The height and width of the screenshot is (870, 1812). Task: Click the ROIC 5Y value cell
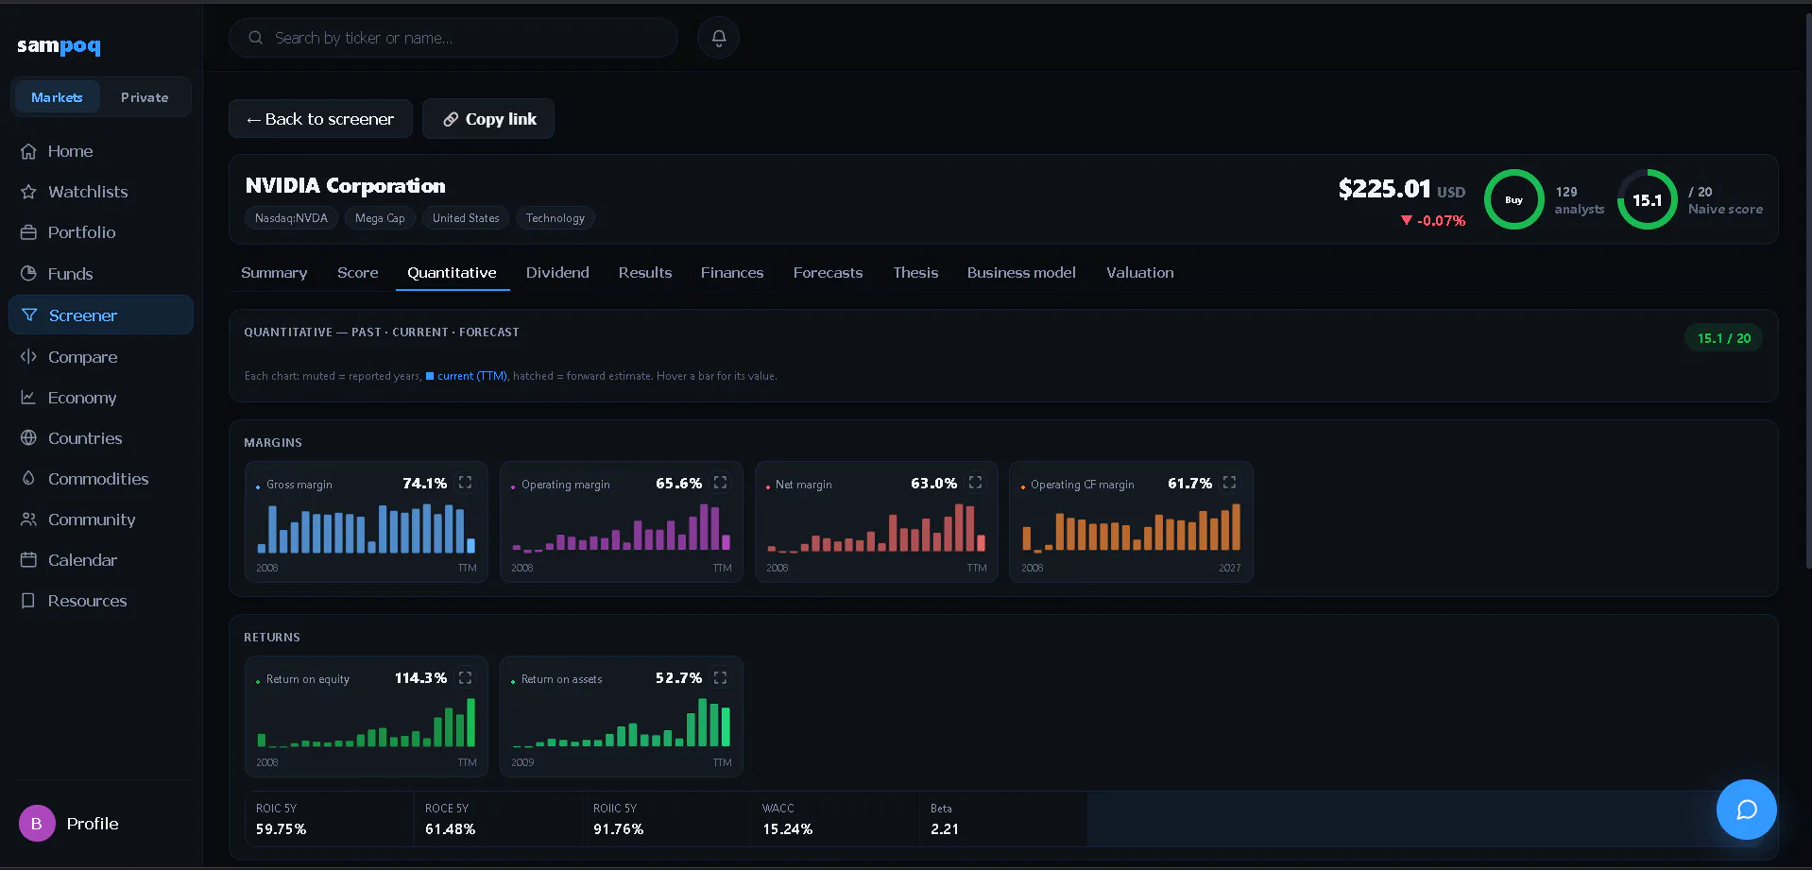[330, 819]
